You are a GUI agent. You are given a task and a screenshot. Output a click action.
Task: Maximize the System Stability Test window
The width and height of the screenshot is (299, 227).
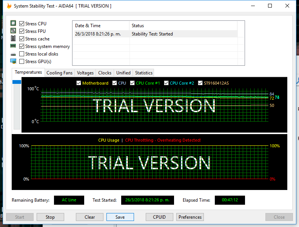pos(270,6)
